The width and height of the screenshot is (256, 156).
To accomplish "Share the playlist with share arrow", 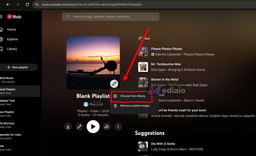I will [x=107, y=127].
